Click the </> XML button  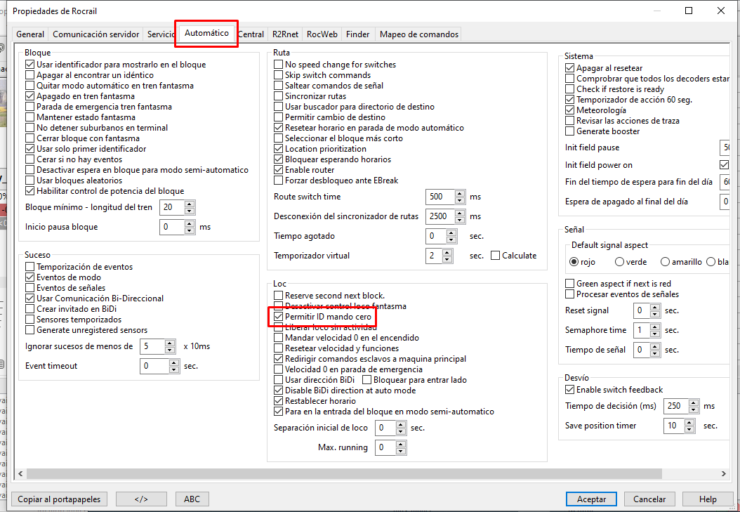point(141,499)
